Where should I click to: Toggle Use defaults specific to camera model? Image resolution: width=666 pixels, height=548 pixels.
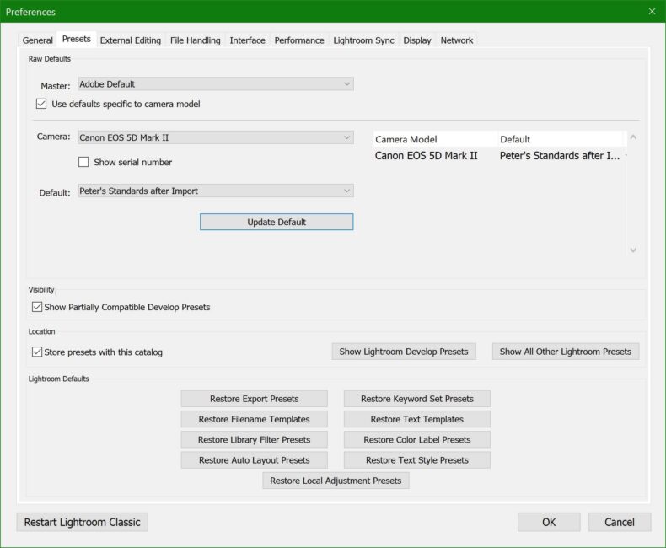click(41, 105)
